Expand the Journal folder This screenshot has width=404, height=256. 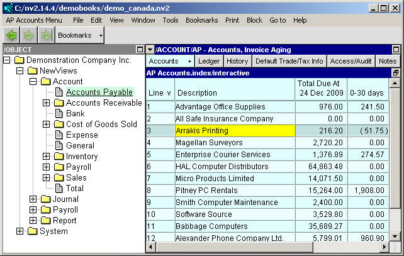coord(33,199)
